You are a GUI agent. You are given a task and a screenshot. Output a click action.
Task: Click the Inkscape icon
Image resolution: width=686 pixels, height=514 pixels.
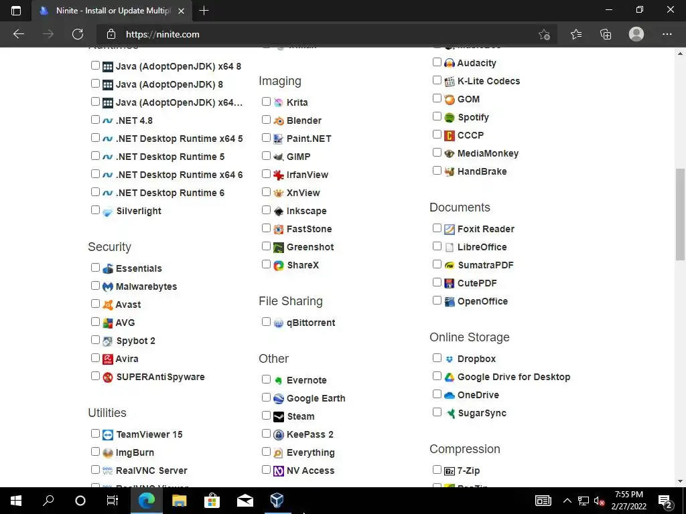279,211
